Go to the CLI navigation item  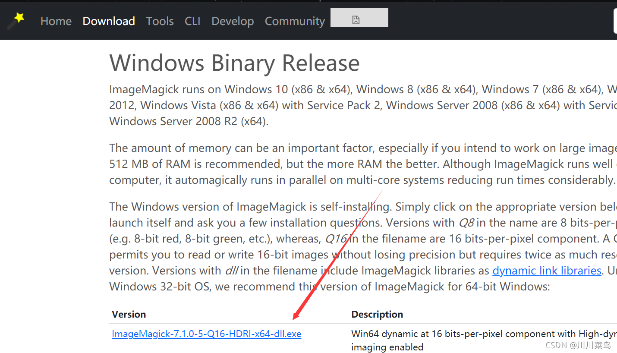(192, 21)
